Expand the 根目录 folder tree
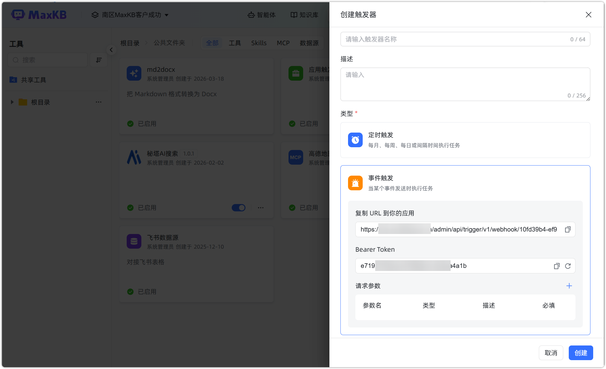 (12, 102)
